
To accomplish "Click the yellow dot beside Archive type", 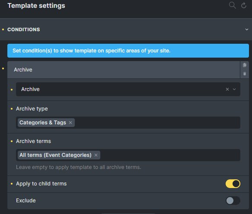I will 12,109.
